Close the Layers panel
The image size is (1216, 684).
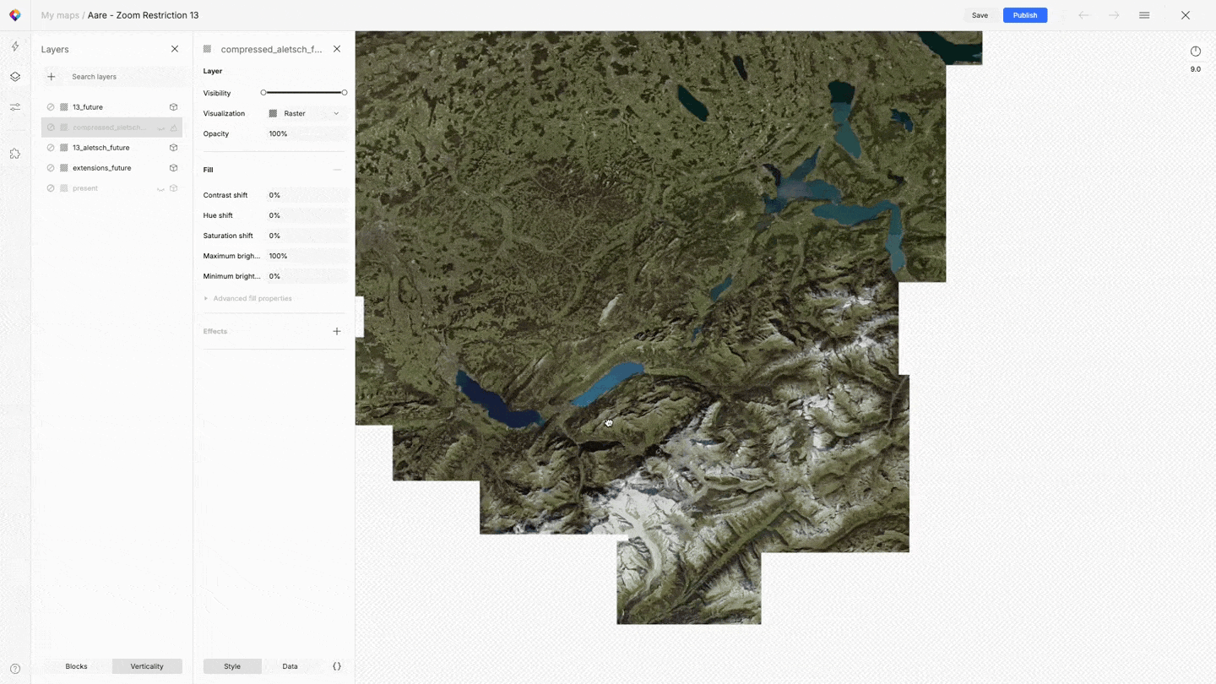[x=175, y=49]
